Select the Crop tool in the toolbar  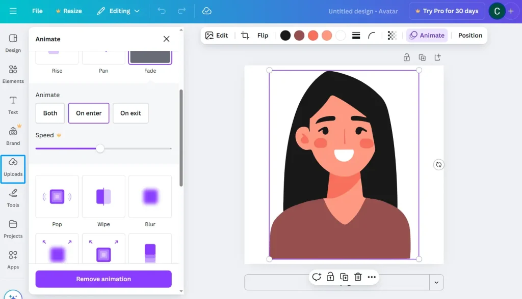point(245,36)
